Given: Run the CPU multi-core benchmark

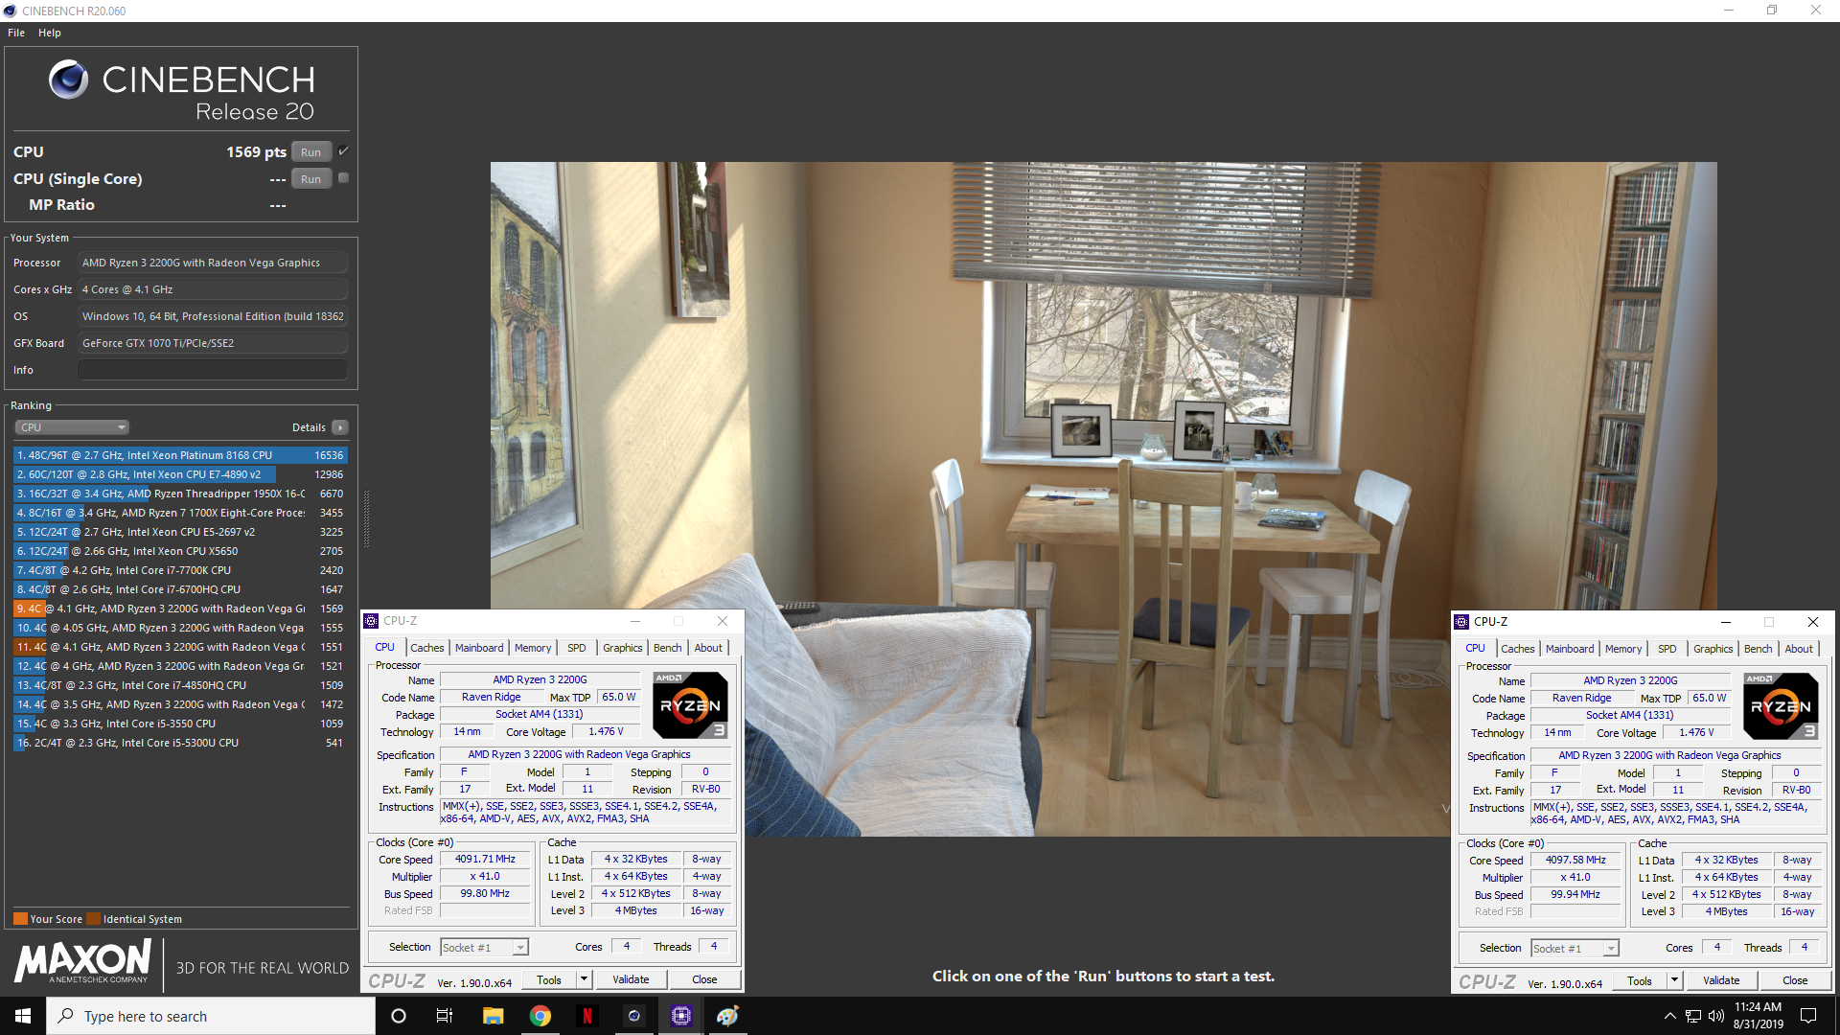Looking at the screenshot, I should pos(310,152).
